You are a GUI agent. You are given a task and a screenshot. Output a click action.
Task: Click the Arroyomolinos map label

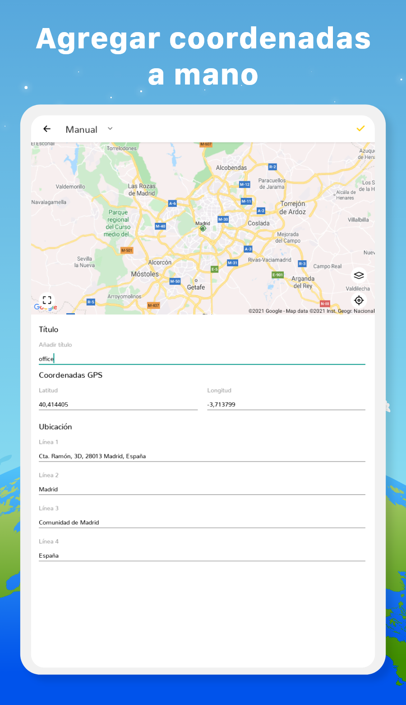tap(125, 296)
